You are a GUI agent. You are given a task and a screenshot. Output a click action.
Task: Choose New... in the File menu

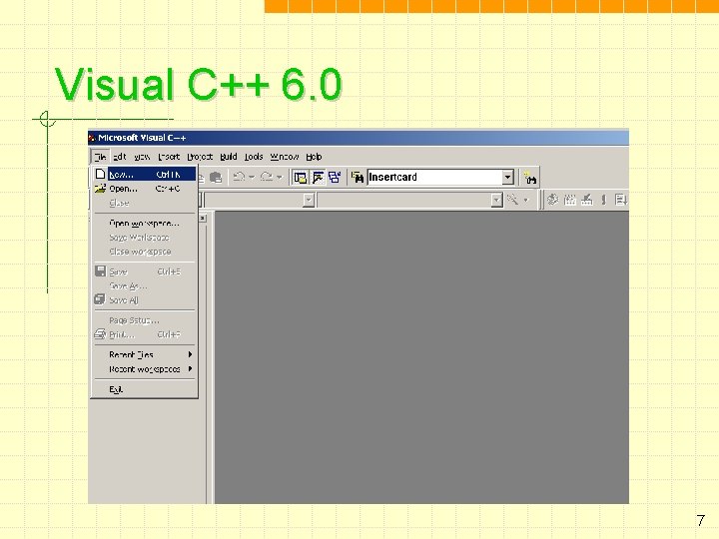145,174
